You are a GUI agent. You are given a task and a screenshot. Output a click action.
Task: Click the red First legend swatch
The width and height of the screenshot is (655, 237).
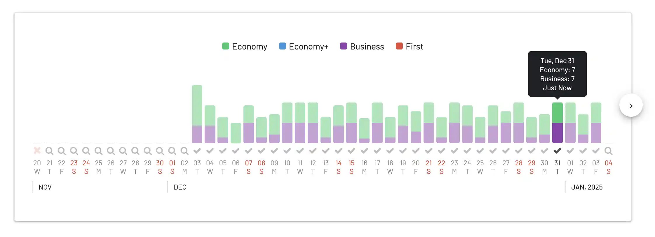tap(399, 46)
